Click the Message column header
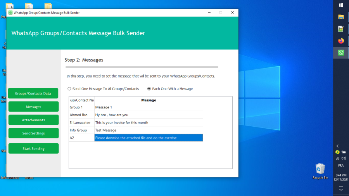The width and height of the screenshot is (349, 196). click(x=149, y=100)
